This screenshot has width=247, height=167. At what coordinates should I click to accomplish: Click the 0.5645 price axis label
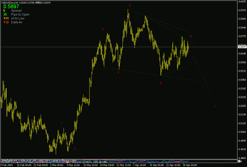[x=242, y=54]
